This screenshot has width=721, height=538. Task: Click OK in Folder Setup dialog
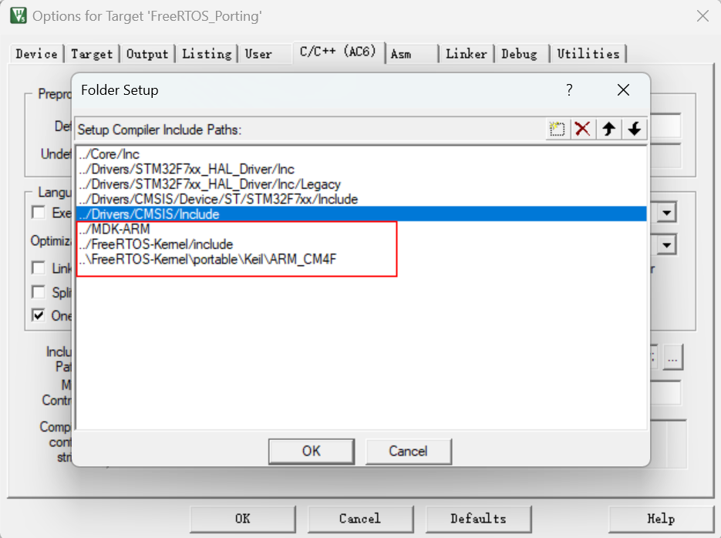(312, 451)
